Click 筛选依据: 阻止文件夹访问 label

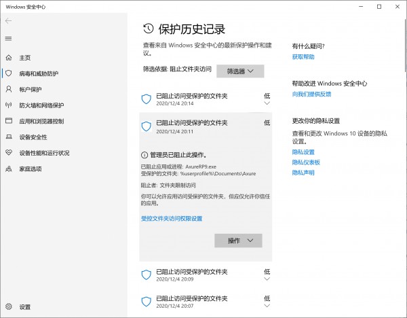tap(177, 69)
